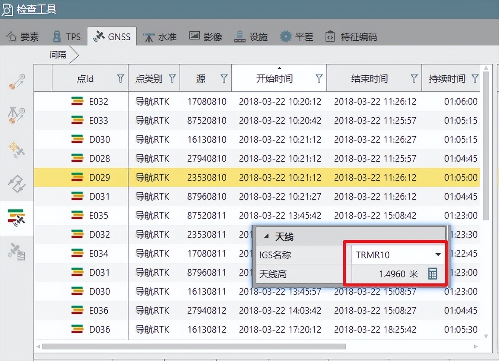Screen dimensions: 499x361
Task: Open the looping arrows view in sidebar
Action: (x=17, y=184)
